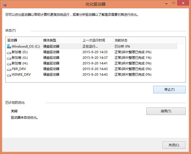This screenshot has height=154, width=191.
Task: Click the 正常(碎片整理已完成 0%) status for 新加卷 (H:)
Action: tap(133, 63)
